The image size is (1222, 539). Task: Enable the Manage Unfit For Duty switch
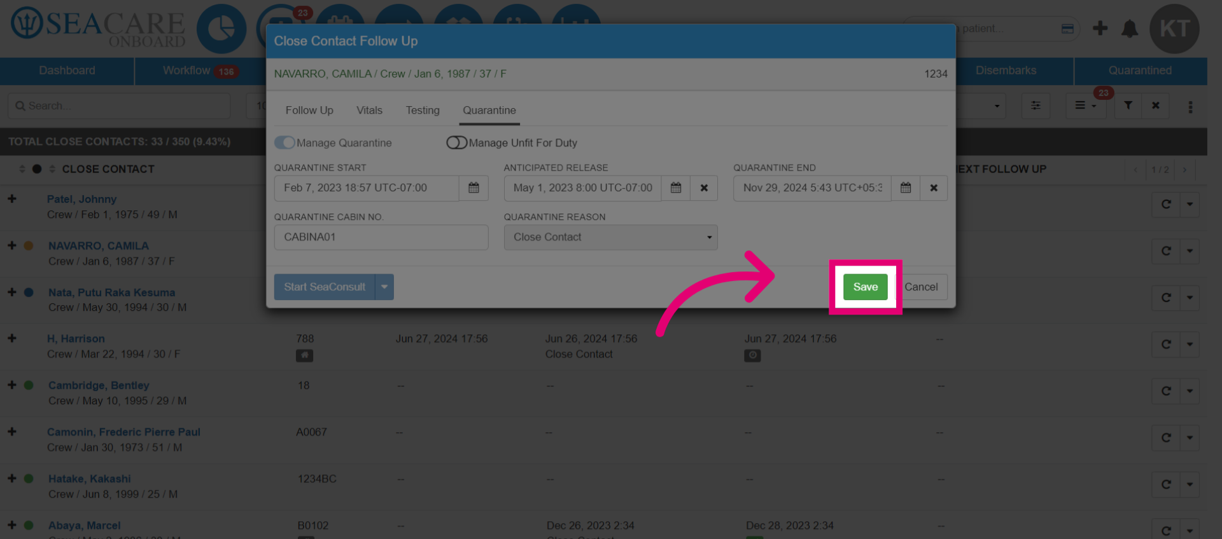point(456,143)
